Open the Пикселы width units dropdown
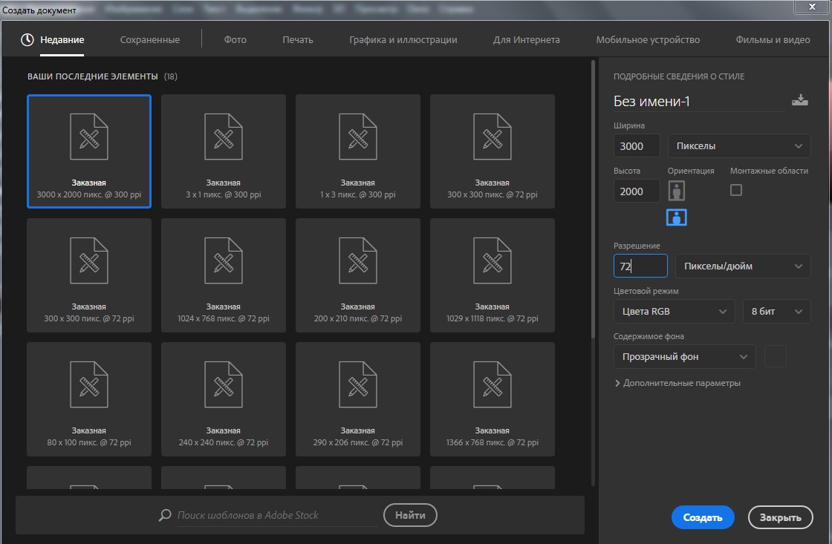Viewport: 832px width, 544px height. coord(739,145)
